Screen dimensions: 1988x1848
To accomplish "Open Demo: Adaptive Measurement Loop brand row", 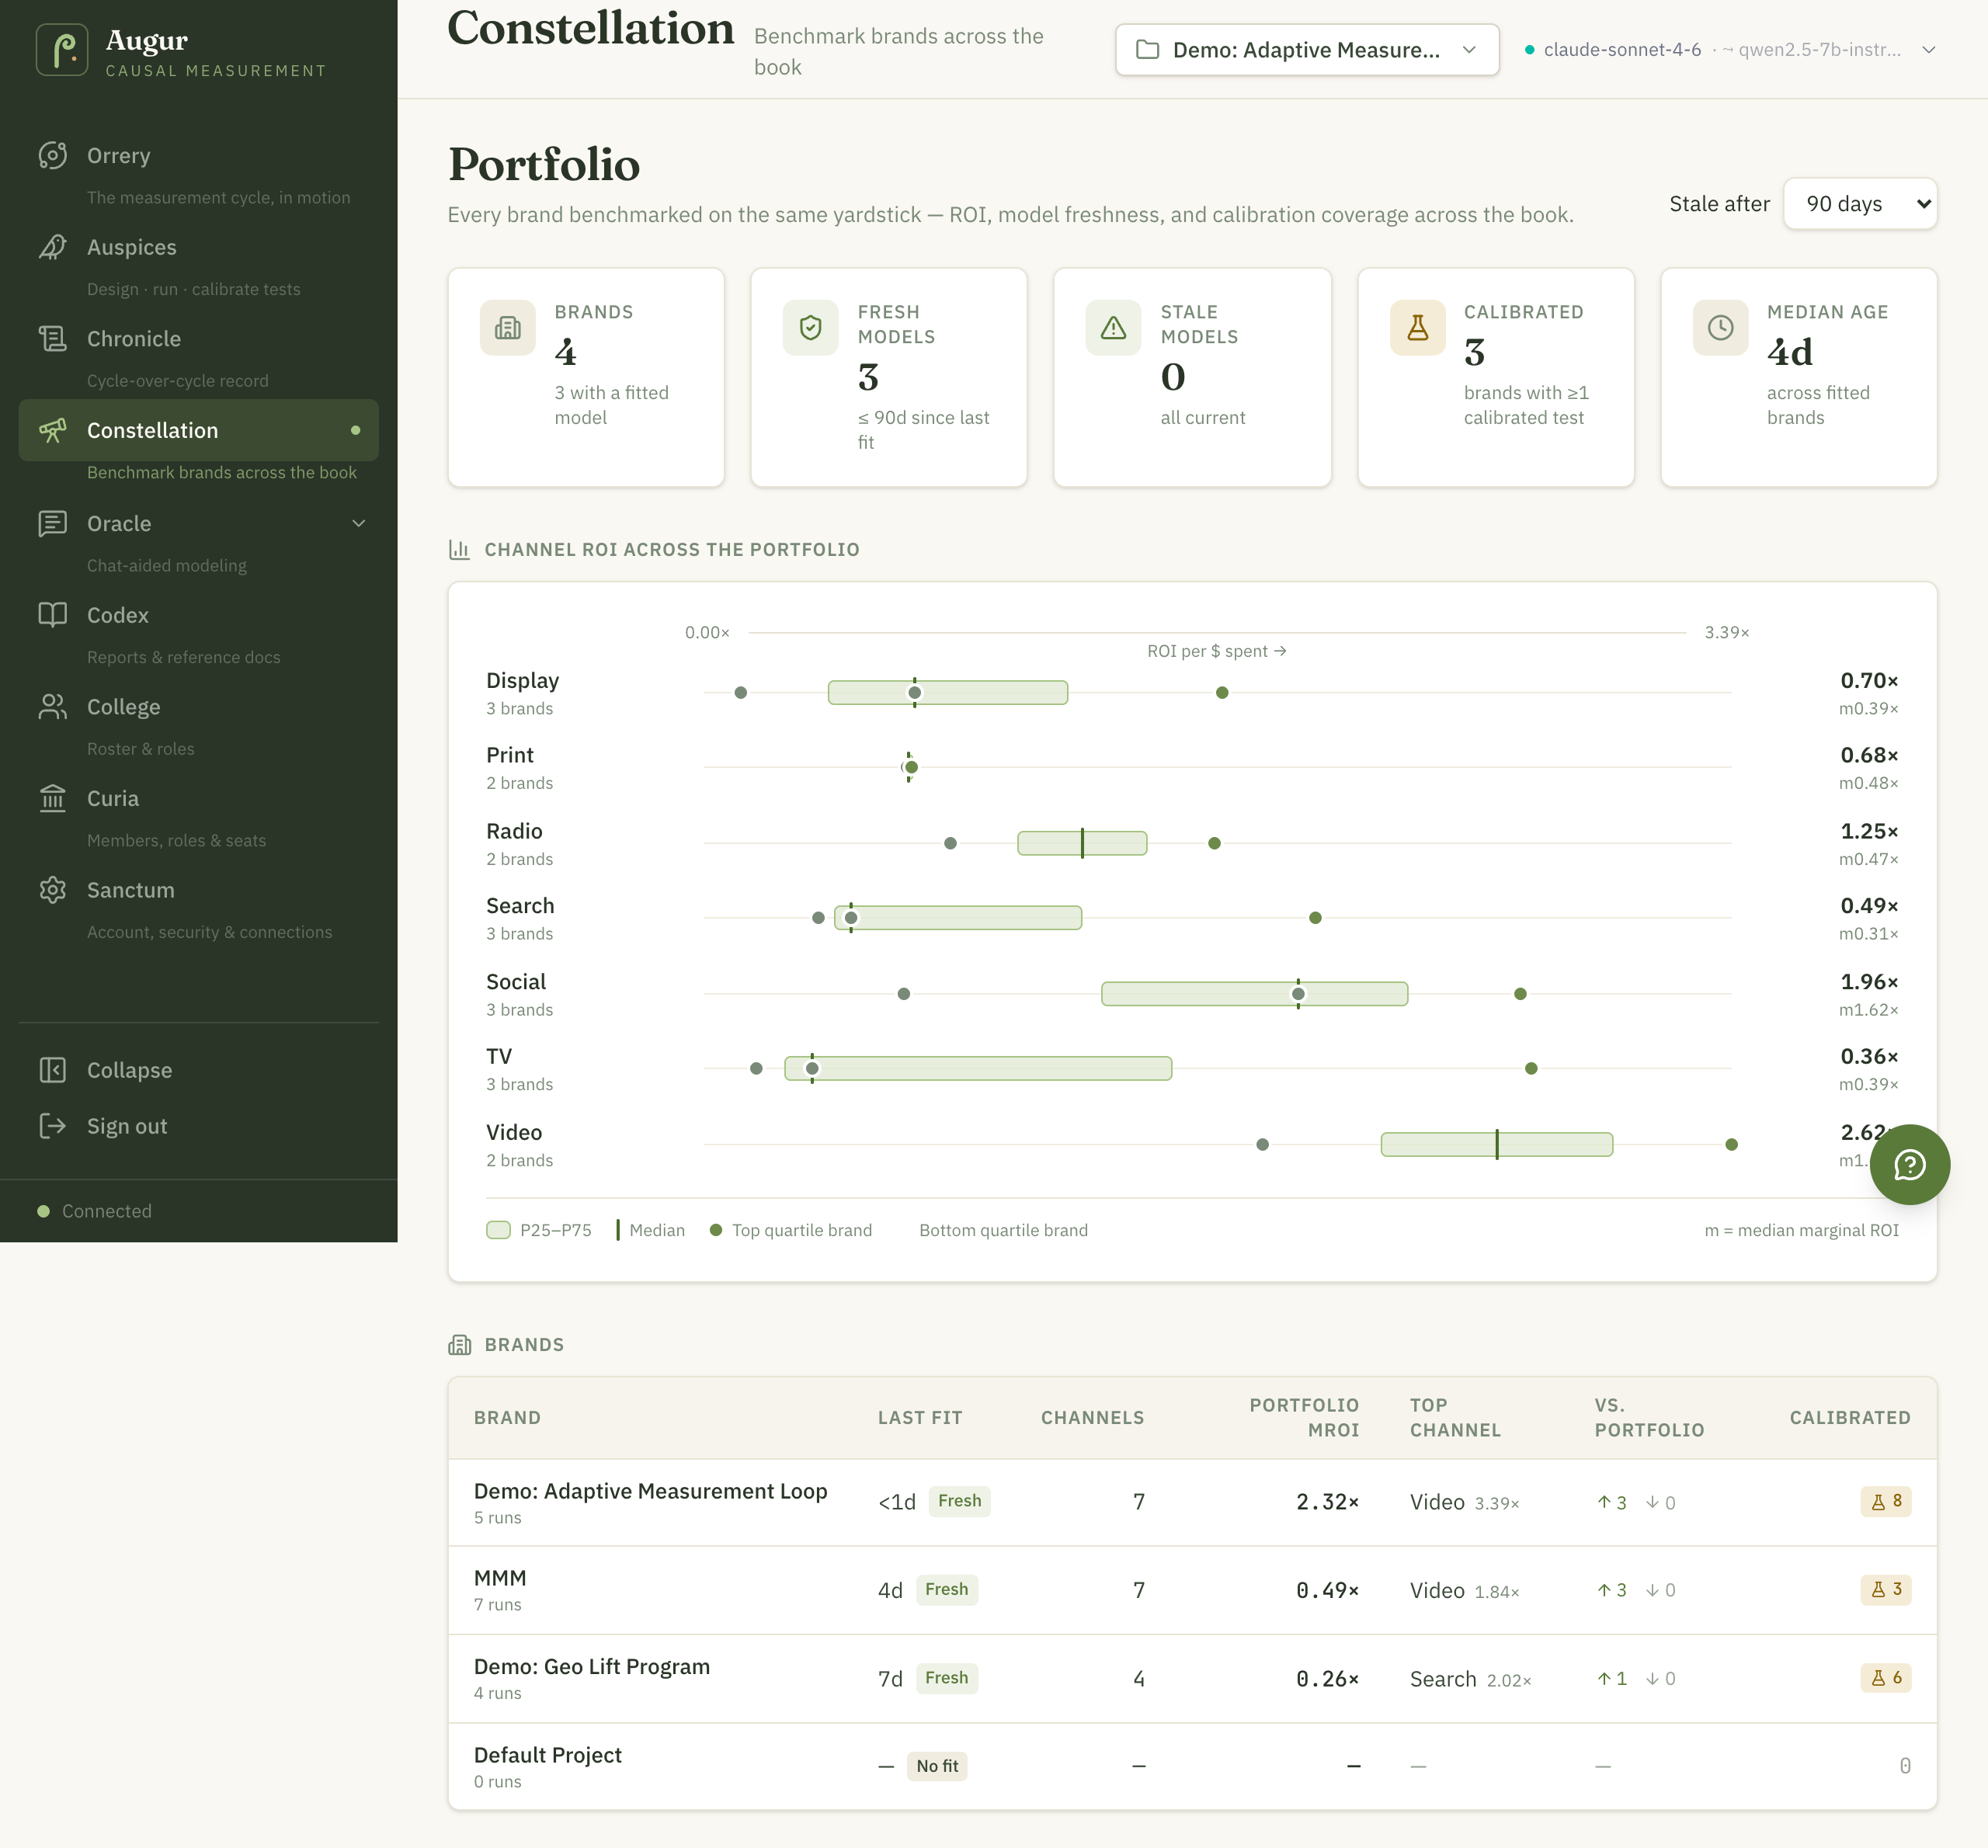I will [x=1192, y=1502].
